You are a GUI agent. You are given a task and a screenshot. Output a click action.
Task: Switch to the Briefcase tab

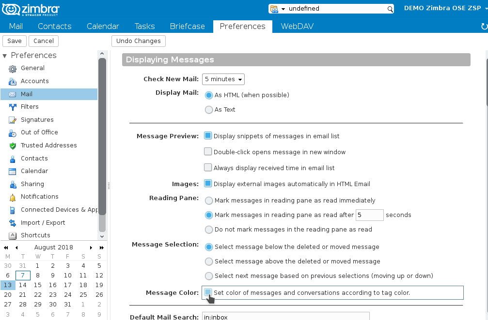(188, 27)
